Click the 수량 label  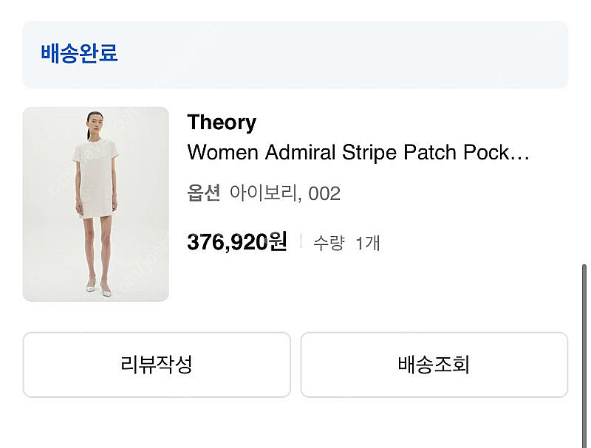[x=329, y=243]
